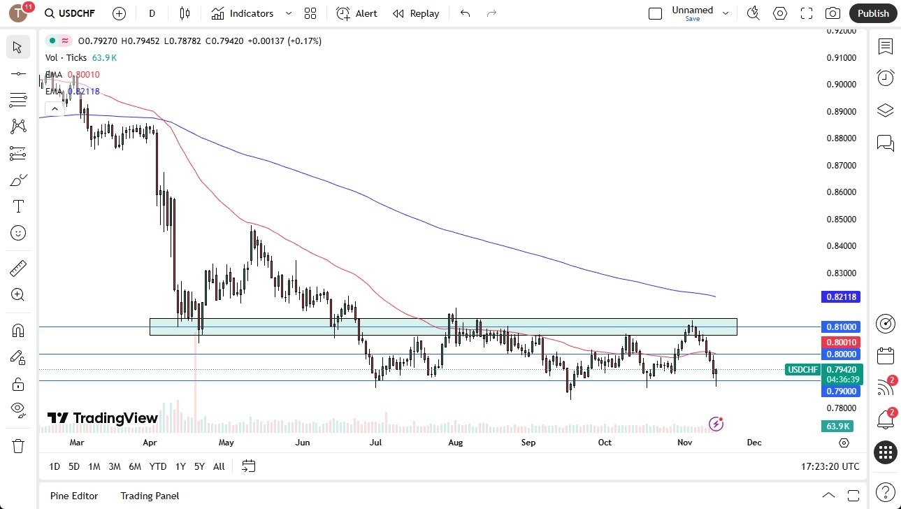Screen dimensions: 901x509
Task: Expand the Unnamed layout dropdown
Action: coord(725,12)
